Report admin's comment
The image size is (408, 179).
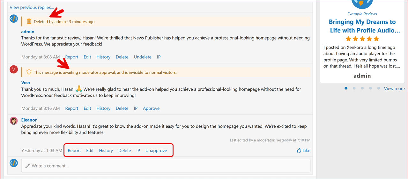(x=72, y=57)
